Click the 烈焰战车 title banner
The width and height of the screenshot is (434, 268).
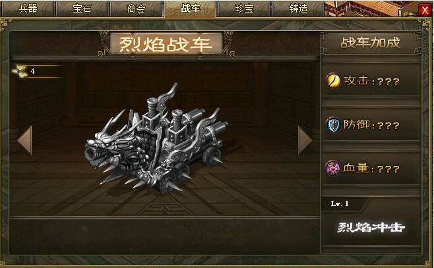166,44
